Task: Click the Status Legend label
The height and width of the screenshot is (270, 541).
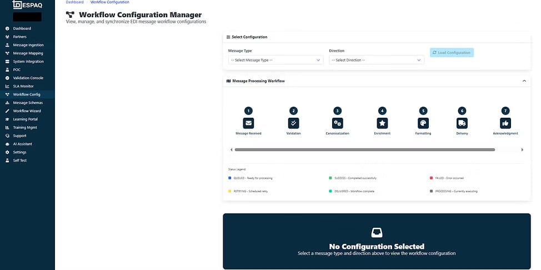Action: pos(237,169)
